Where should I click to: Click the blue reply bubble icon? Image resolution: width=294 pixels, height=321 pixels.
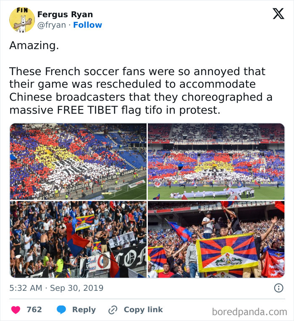click(x=61, y=310)
